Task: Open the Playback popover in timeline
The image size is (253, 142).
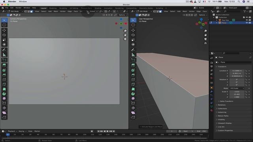Action: pyautogui.click(x=12, y=131)
